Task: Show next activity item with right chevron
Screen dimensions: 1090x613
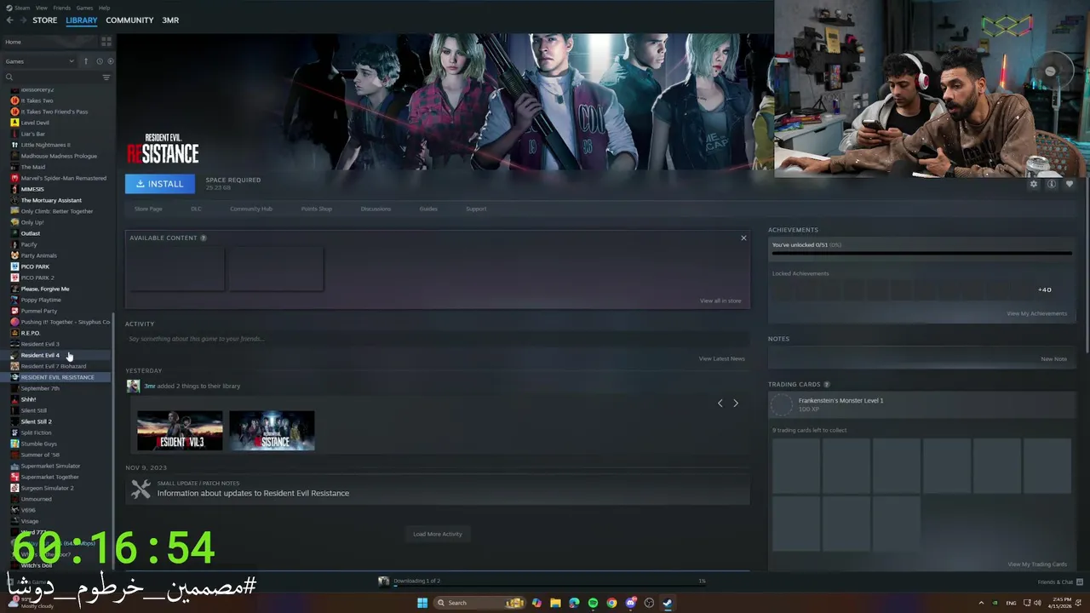Action: [x=736, y=403]
